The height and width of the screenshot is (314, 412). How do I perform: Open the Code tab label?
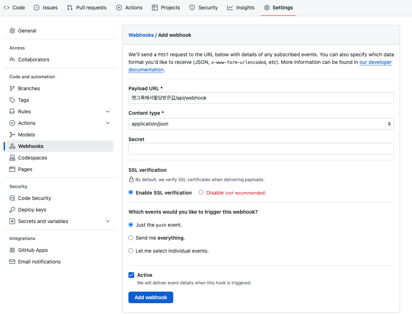point(19,8)
